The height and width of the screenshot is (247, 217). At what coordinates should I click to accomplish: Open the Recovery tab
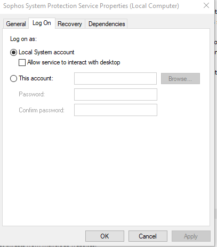pos(70,24)
